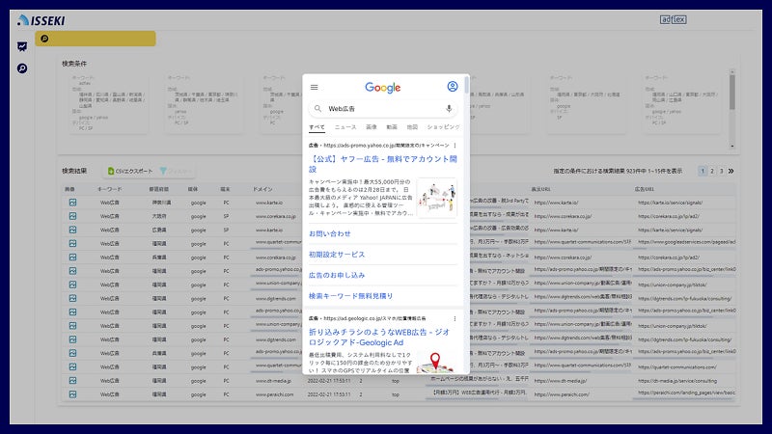Click the adflex logo at top right
Image resolution: width=772 pixels, height=434 pixels.
[x=673, y=19]
